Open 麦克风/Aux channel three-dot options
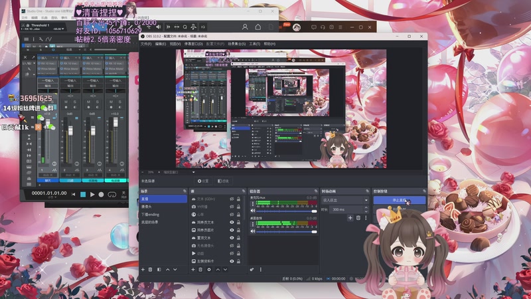531x299 pixels. pyautogui.click(x=253, y=204)
